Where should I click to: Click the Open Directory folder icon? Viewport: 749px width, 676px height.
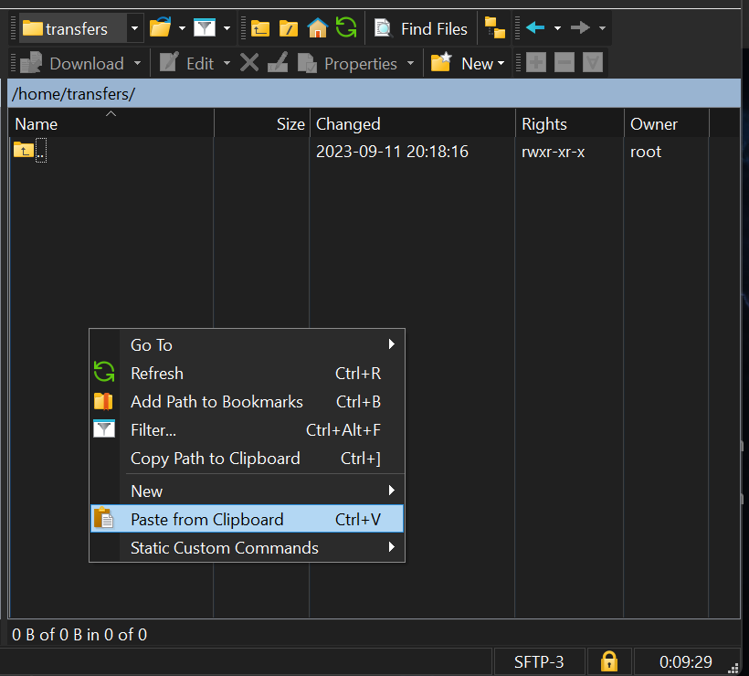(160, 28)
